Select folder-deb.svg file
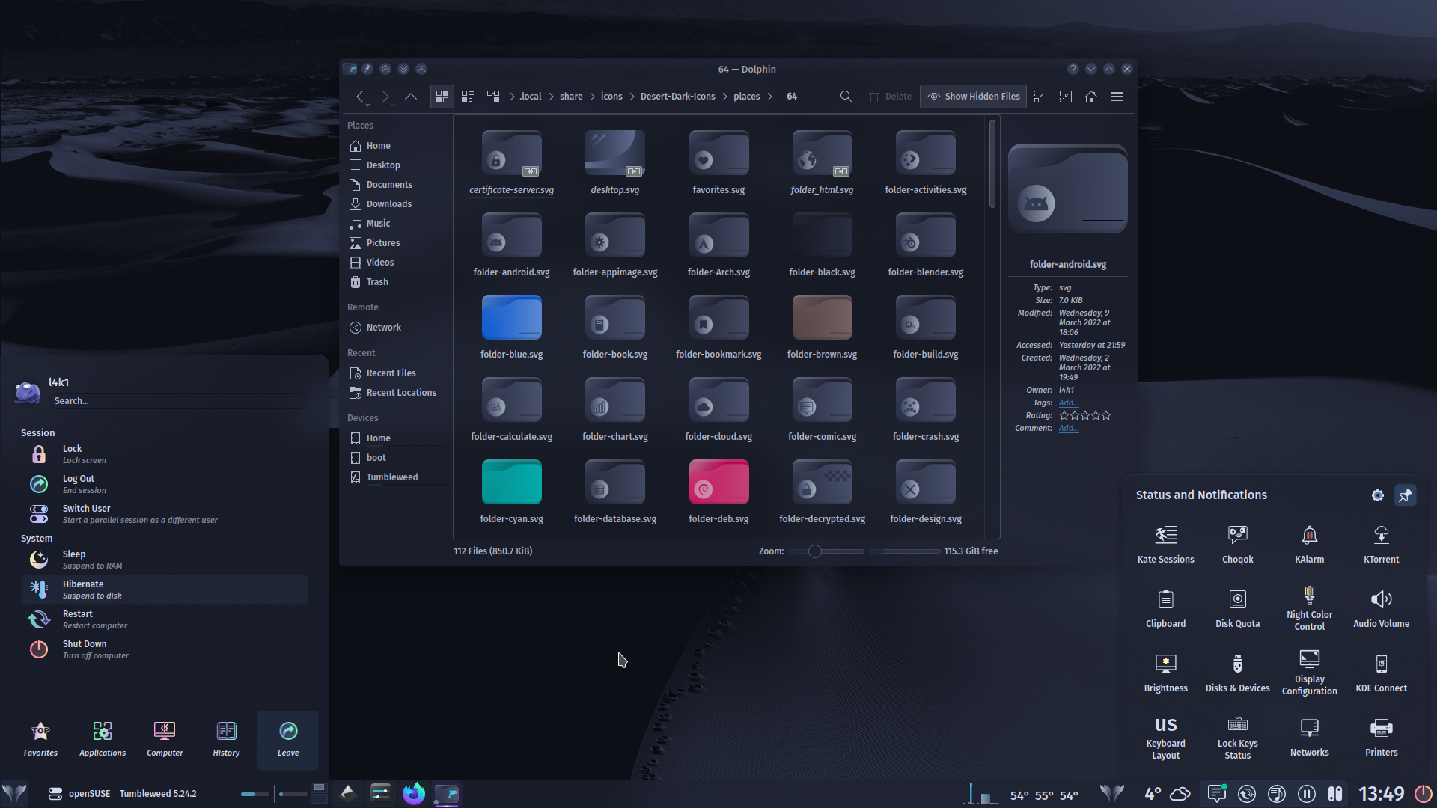The width and height of the screenshot is (1437, 808). 718,492
